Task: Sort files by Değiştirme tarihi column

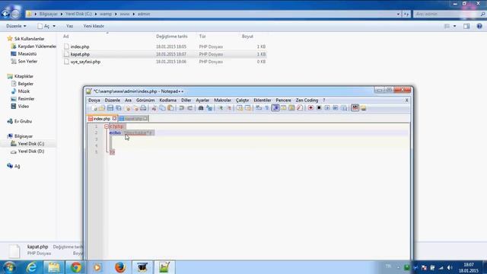Action: click(x=172, y=37)
